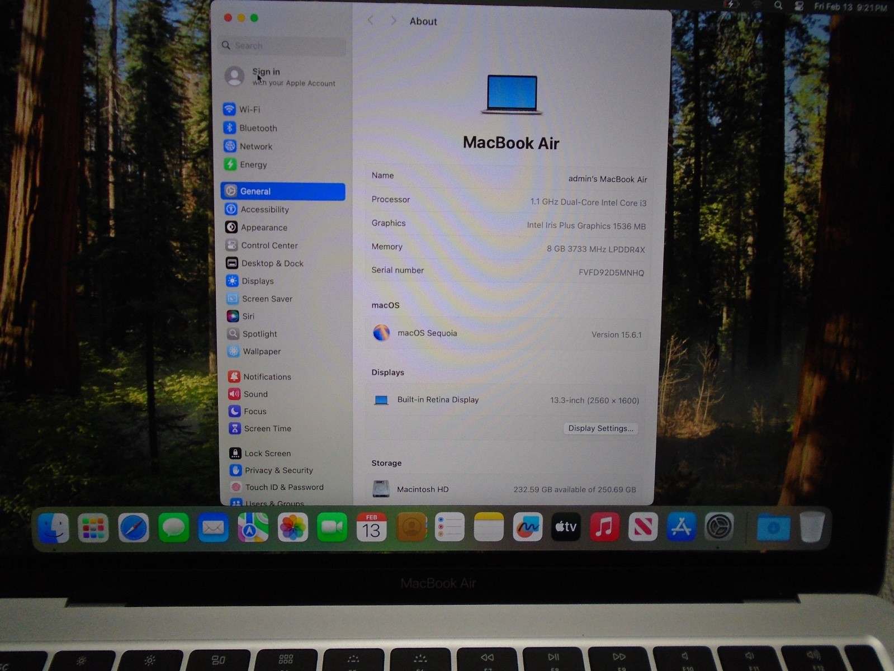Open Safari browser in the Dock
894x671 pixels.
click(133, 528)
